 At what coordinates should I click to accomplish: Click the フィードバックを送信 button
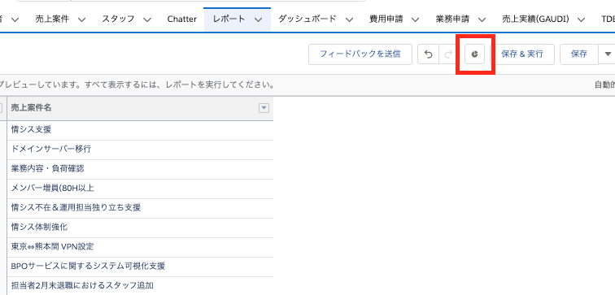coord(360,54)
